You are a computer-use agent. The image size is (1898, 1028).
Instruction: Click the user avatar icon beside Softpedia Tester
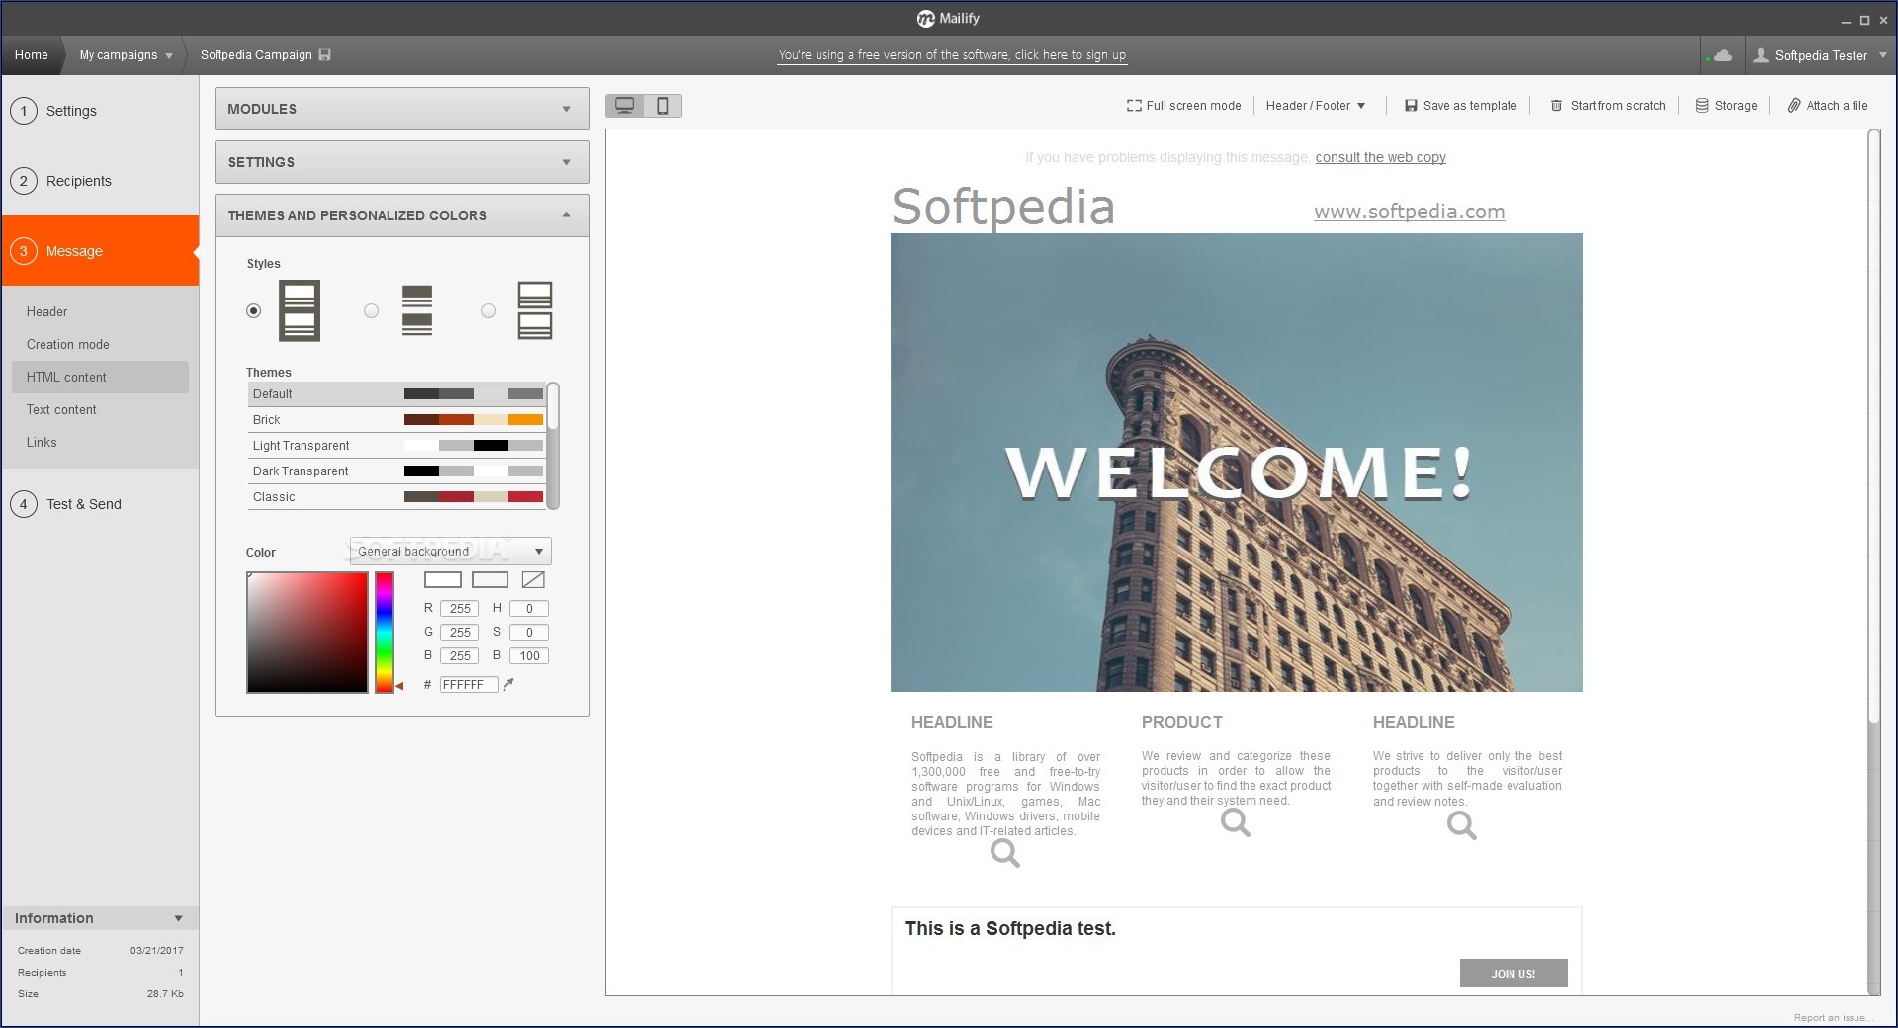coord(1761,55)
